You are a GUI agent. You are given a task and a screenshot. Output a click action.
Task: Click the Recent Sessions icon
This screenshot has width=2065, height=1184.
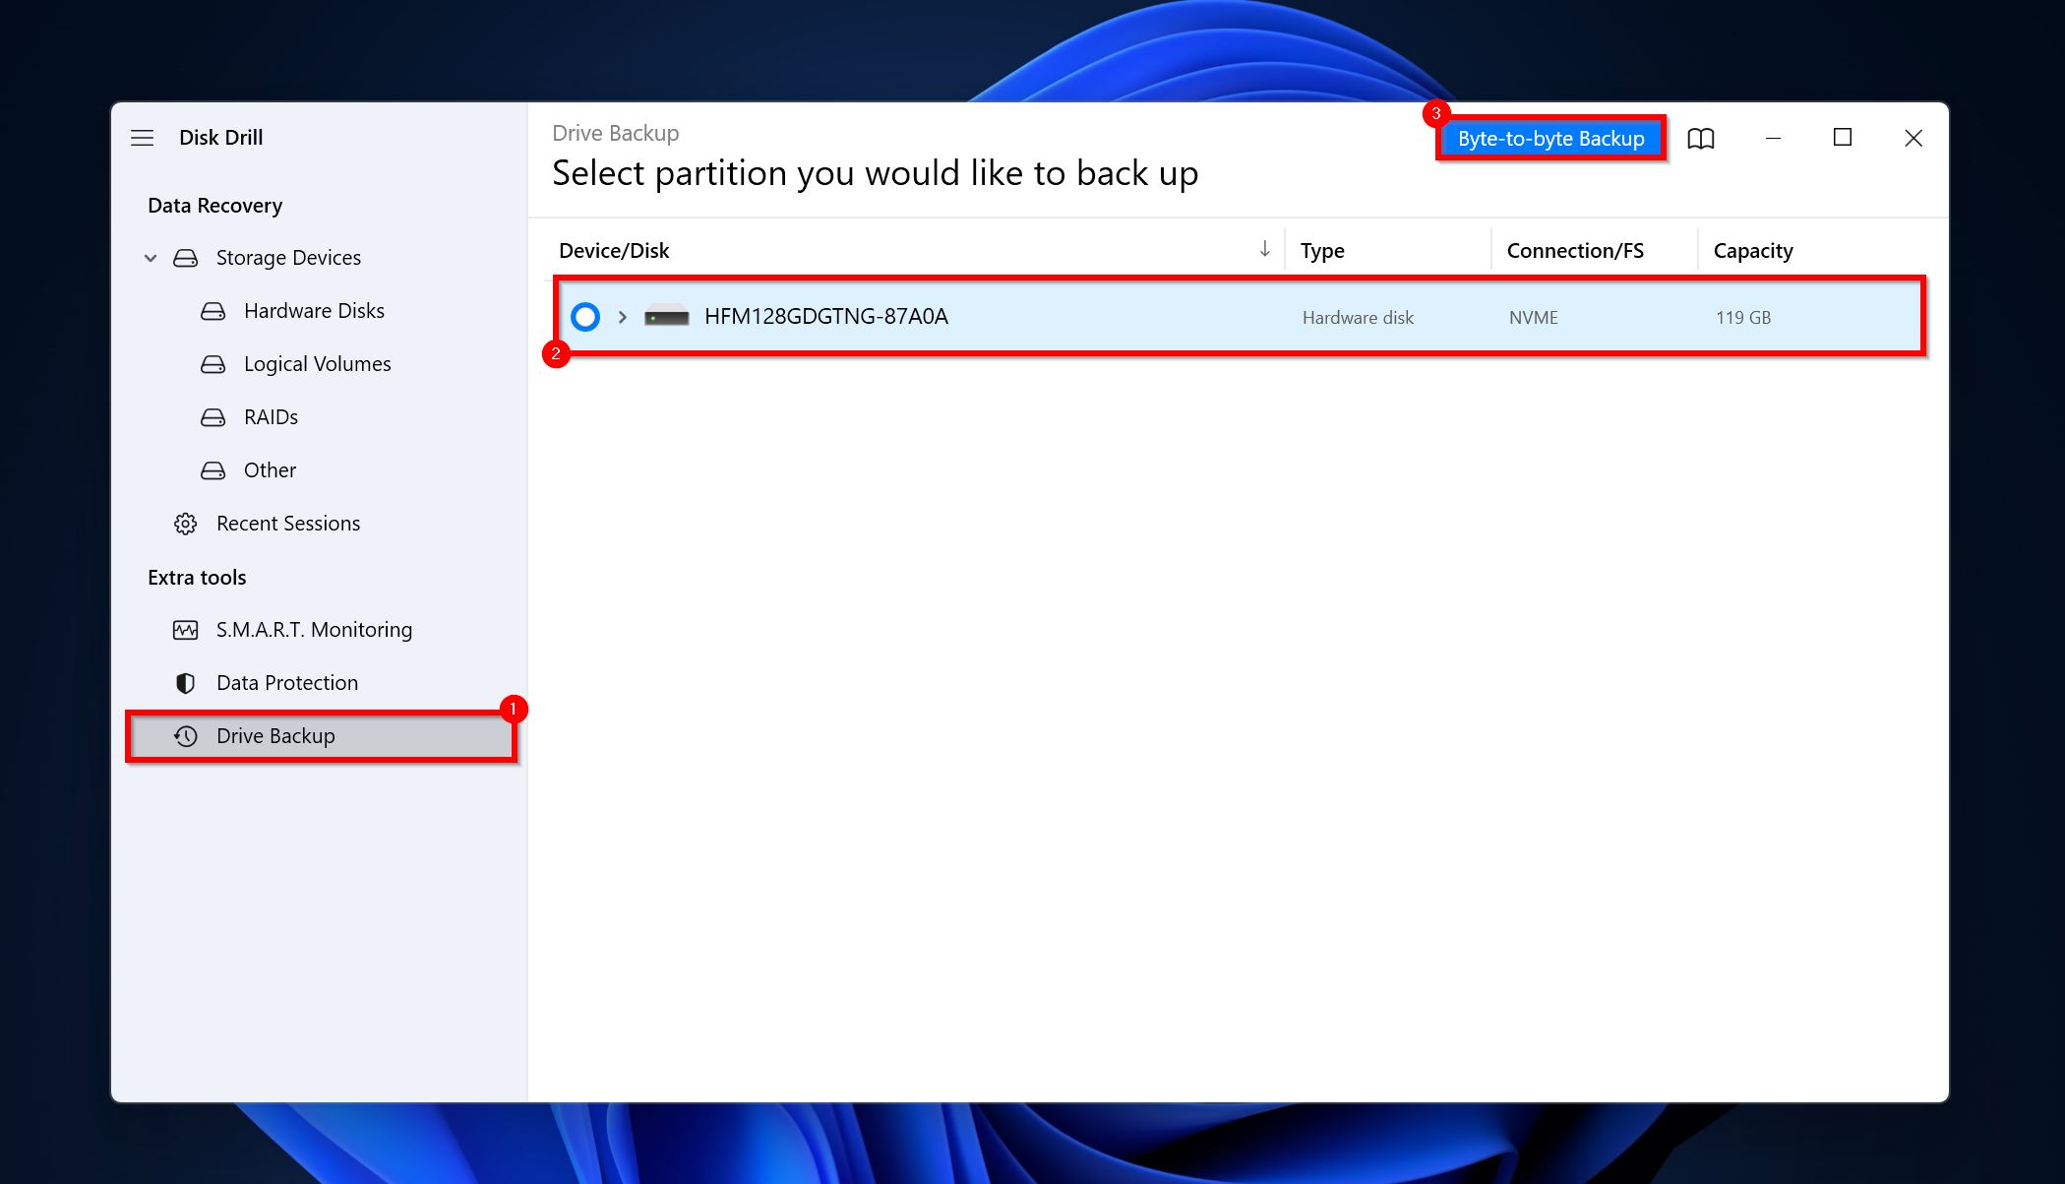186,523
